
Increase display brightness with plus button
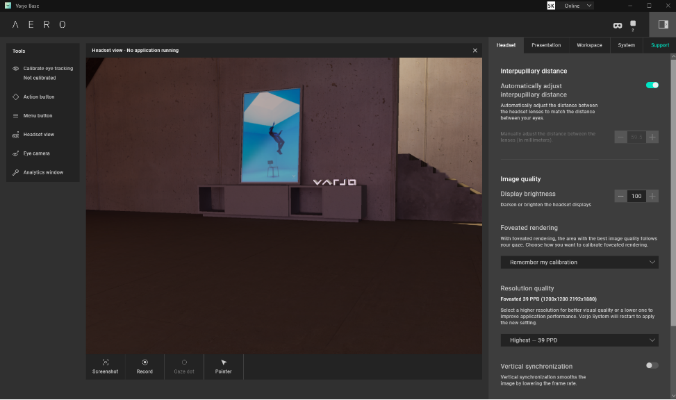pos(652,196)
